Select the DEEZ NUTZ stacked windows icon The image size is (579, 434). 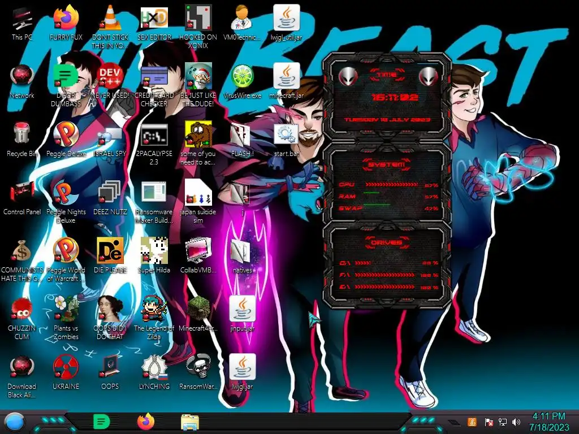110,198
